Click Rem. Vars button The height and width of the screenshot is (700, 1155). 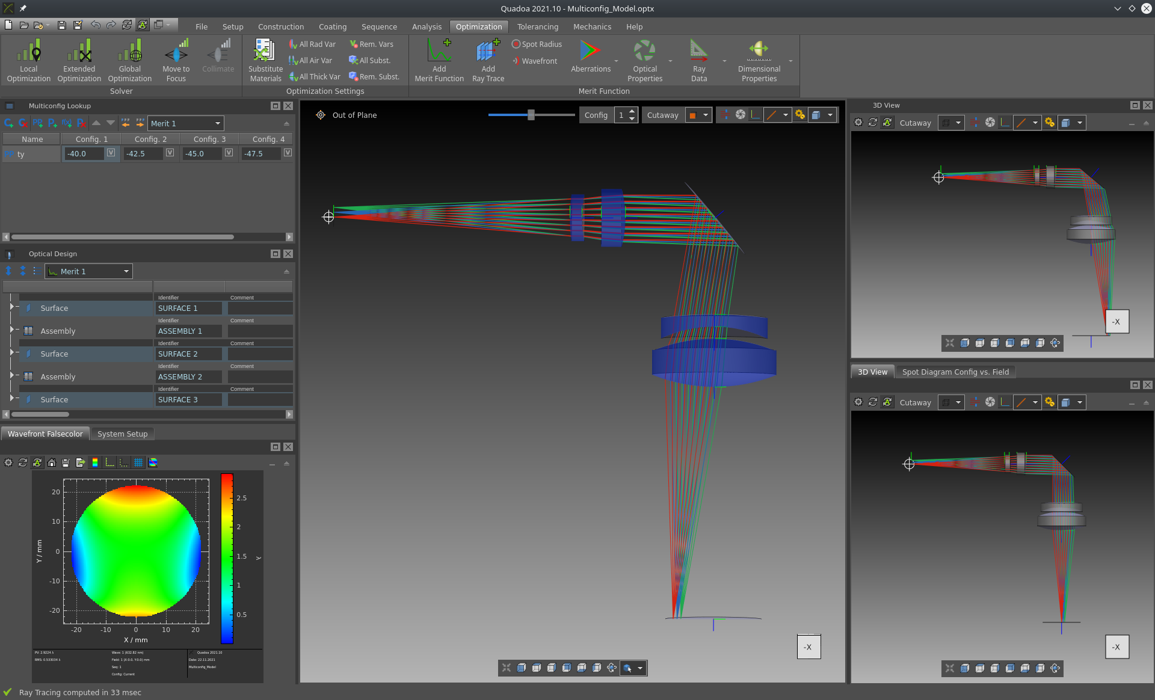(372, 44)
